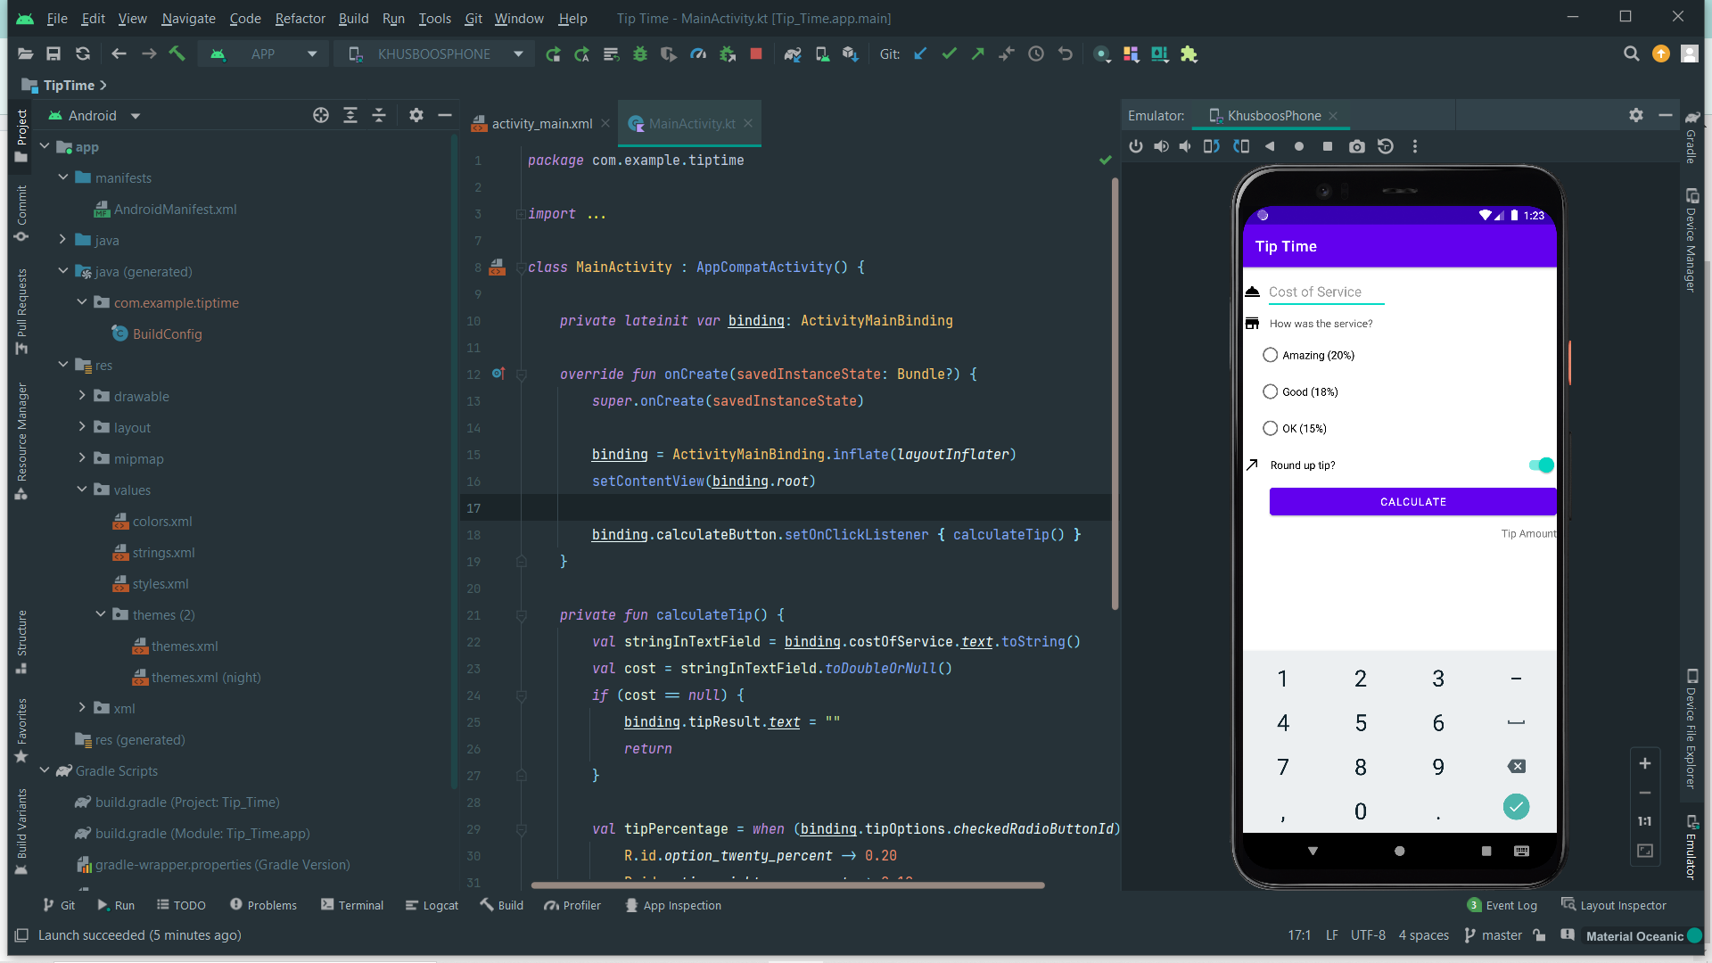Click the Make Project hammer icon
This screenshot has height=963, width=1712.
coord(177,54)
